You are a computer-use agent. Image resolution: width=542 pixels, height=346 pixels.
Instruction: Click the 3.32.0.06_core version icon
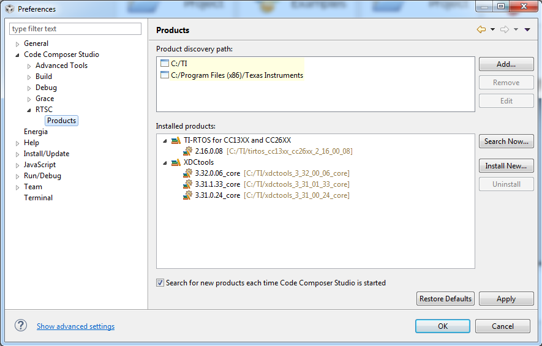point(187,173)
